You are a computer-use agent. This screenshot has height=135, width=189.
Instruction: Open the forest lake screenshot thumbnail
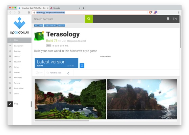click(x=70, y=99)
